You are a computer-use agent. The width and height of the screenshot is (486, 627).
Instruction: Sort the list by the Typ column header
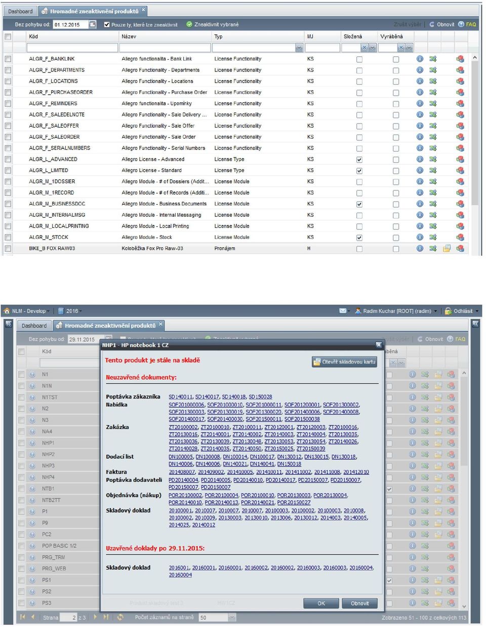point(257,36)
